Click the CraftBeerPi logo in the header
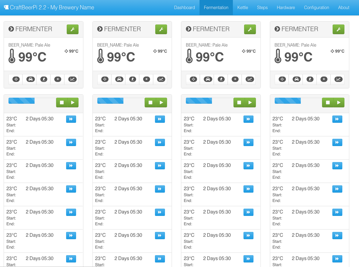Screen dimensions: 359x267 pos(6,8)
